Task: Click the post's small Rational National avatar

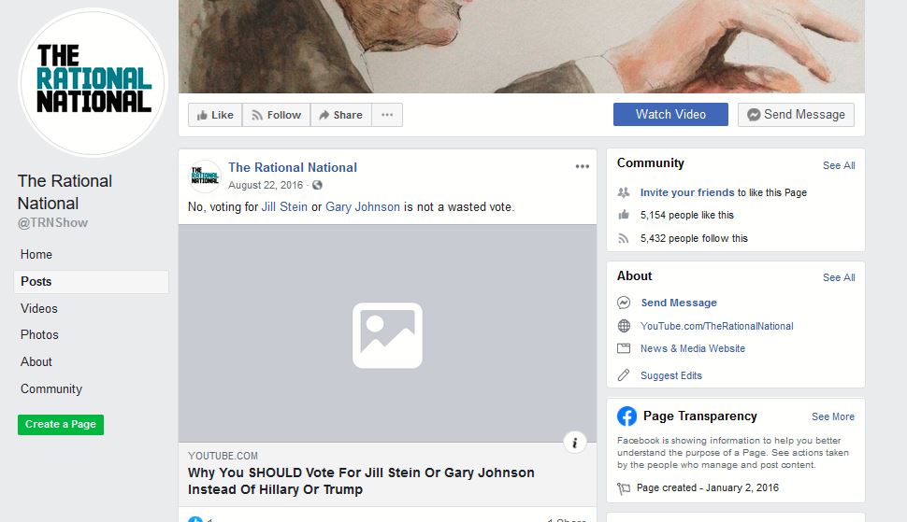Action: pyautogui.click(x=205, y=176)
